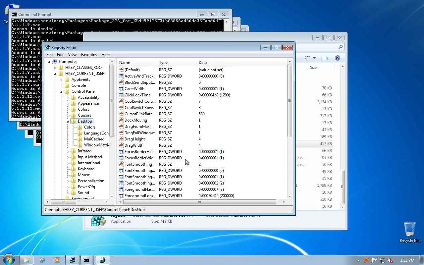Screen dimensions: 424x265
Task: Select the Personalization key
Action: [x=91, y=181]
